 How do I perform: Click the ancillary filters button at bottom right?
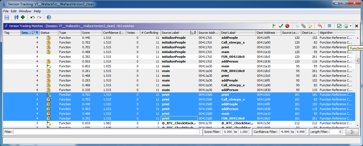coord(352,132)
